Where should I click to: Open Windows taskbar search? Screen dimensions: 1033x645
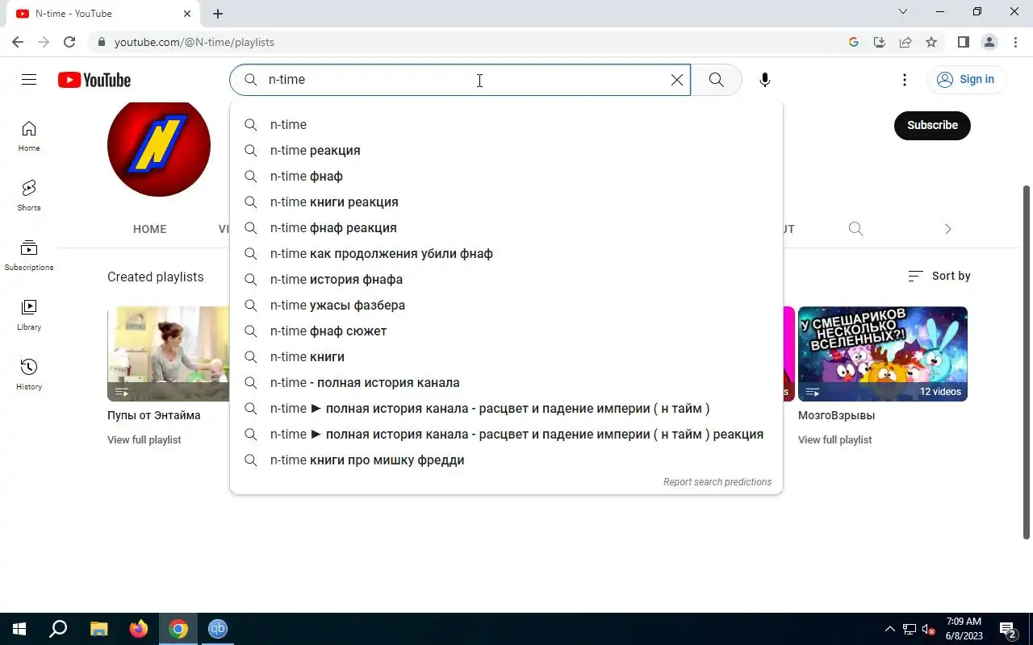58,629
